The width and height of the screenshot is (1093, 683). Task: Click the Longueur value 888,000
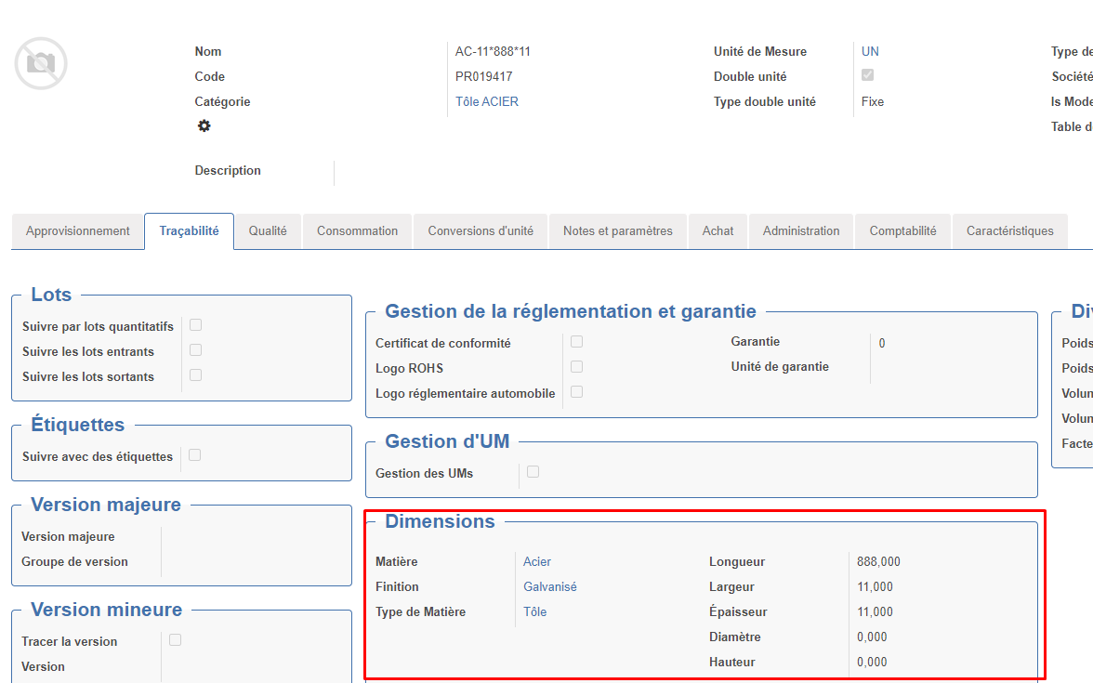click(x=878, y=562)
